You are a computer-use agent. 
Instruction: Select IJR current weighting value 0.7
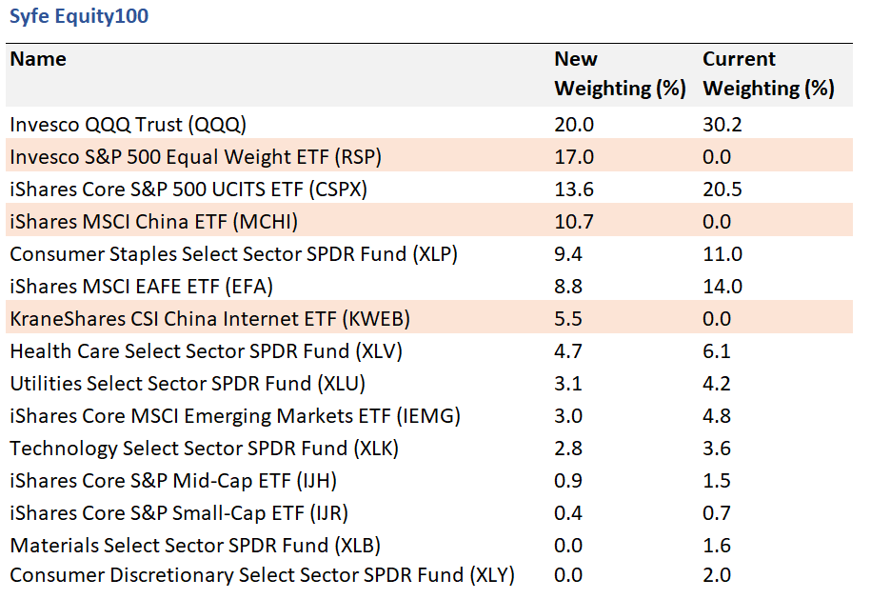pos(717,513)
